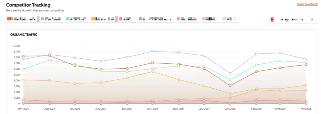Select yellow line point at OCT 2024
The image size is (321, 114).
click(153, 72)
